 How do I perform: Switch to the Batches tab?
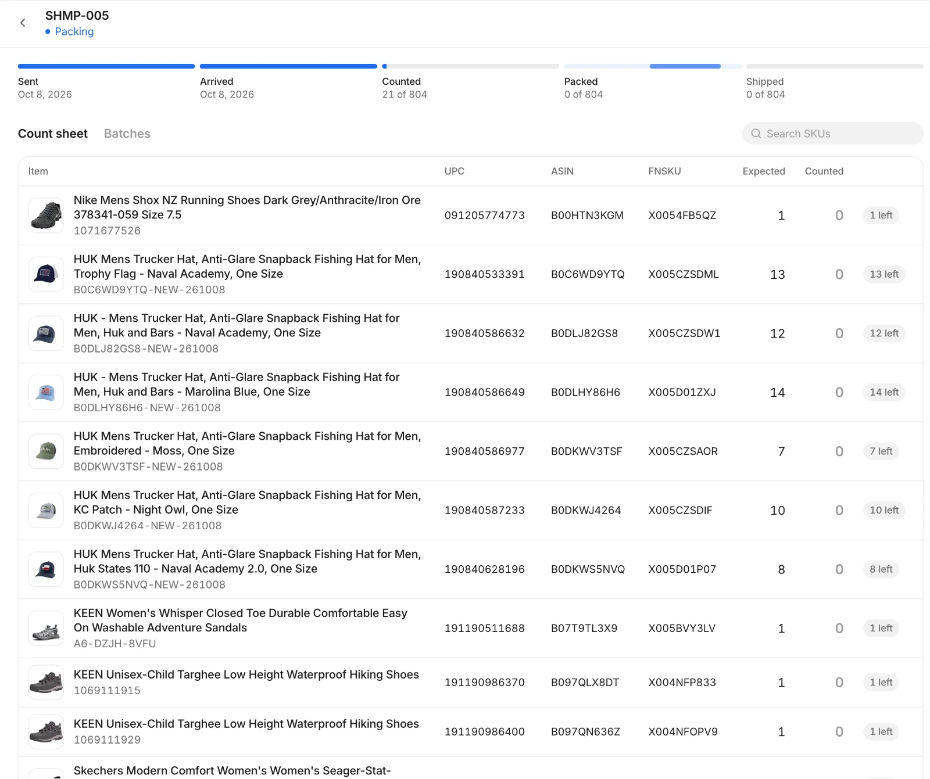127,134
